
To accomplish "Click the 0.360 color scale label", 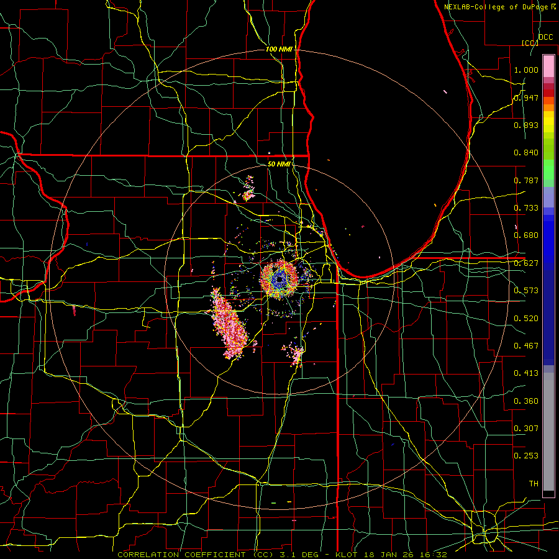I will [x=526, y=401].
